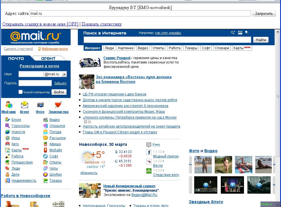The image size is (281, 207).
Task: Click the Имя login input field
Action: point(31,74)
